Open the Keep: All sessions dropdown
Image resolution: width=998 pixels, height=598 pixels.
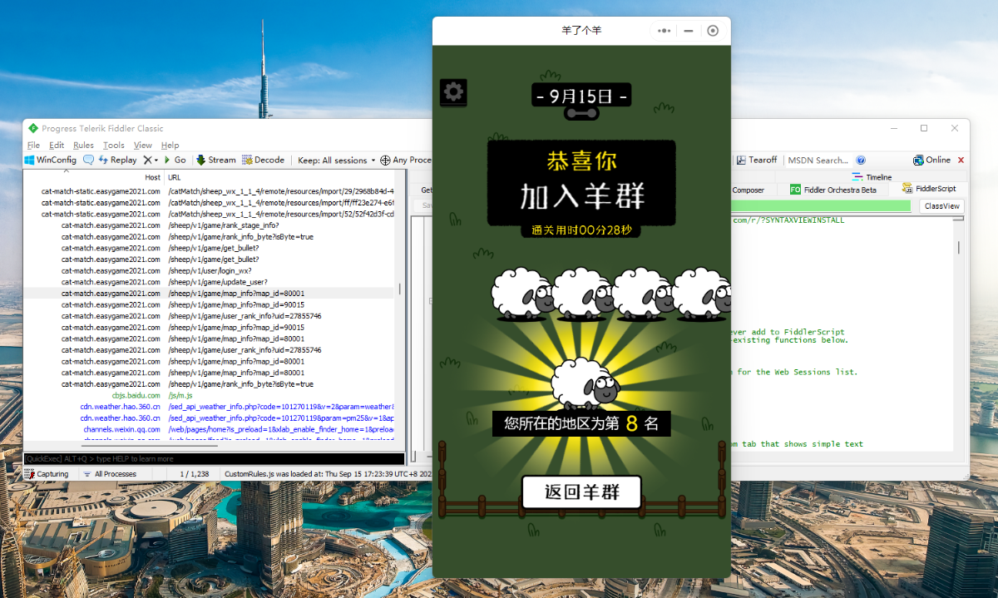[337, 160]
